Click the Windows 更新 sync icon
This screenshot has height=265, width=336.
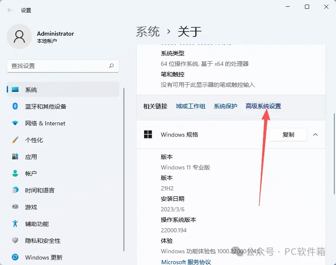(x=15, y=257)
